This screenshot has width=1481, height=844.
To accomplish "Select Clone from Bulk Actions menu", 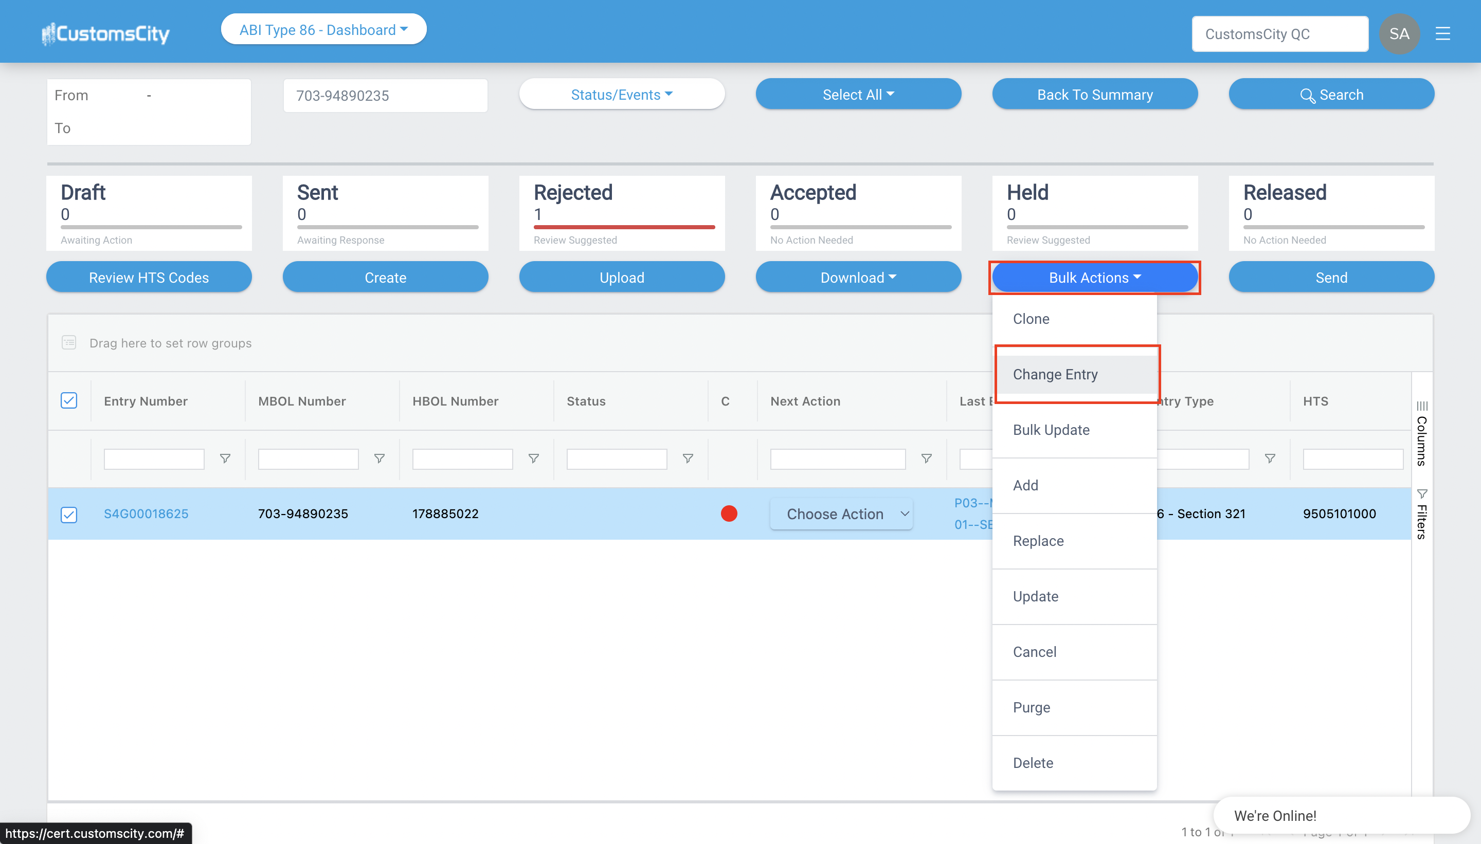I will coord(1075,319).
